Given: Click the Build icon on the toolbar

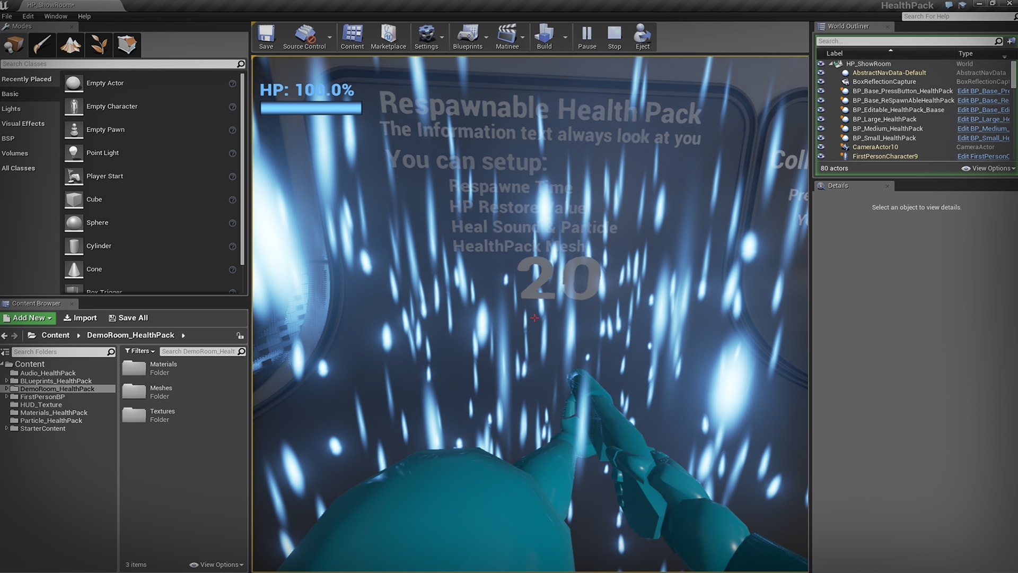Looking at the screenshot, I should 543,37.
